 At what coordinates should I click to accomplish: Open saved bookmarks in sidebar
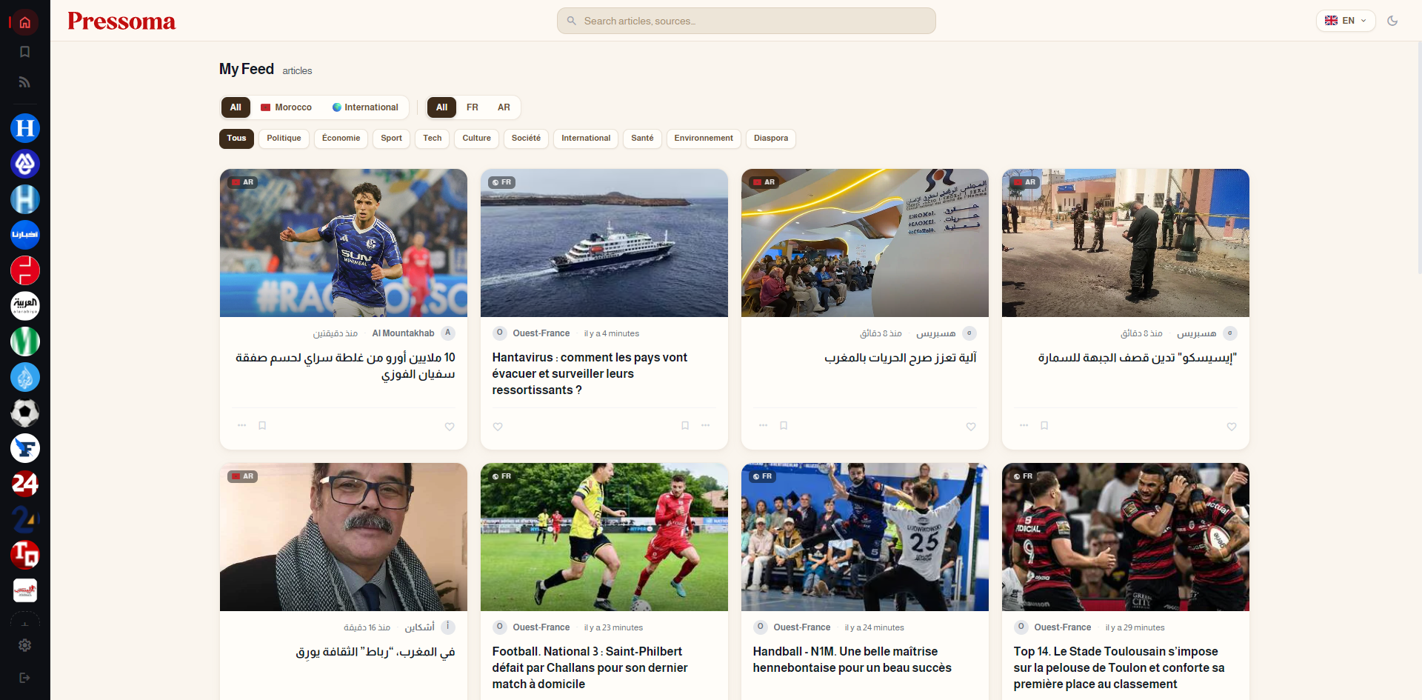tap(24, 52)
